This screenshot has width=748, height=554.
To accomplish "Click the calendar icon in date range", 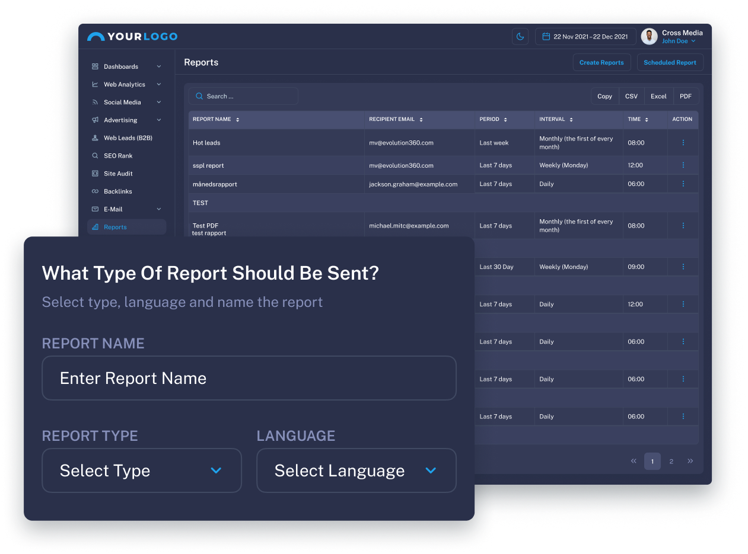I will click(x=546, y=37).
